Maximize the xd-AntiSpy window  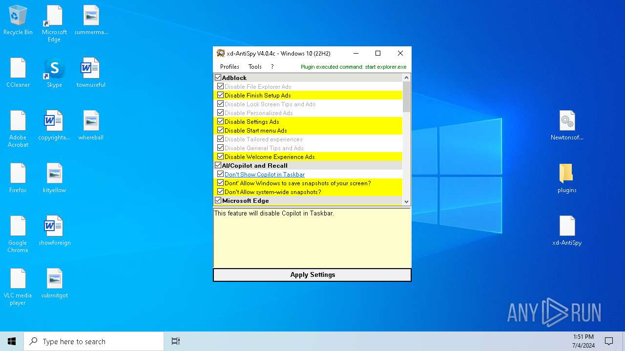(377, 53)
